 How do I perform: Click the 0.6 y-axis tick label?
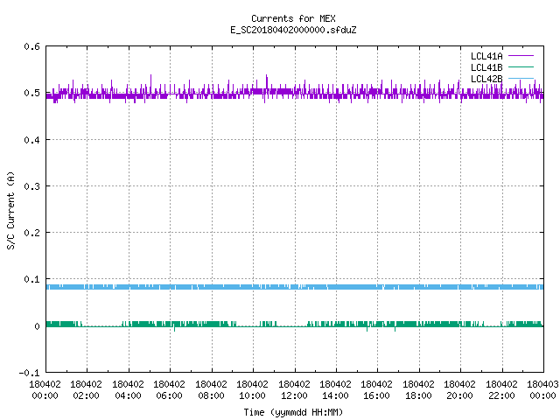[x=31, y=46]
